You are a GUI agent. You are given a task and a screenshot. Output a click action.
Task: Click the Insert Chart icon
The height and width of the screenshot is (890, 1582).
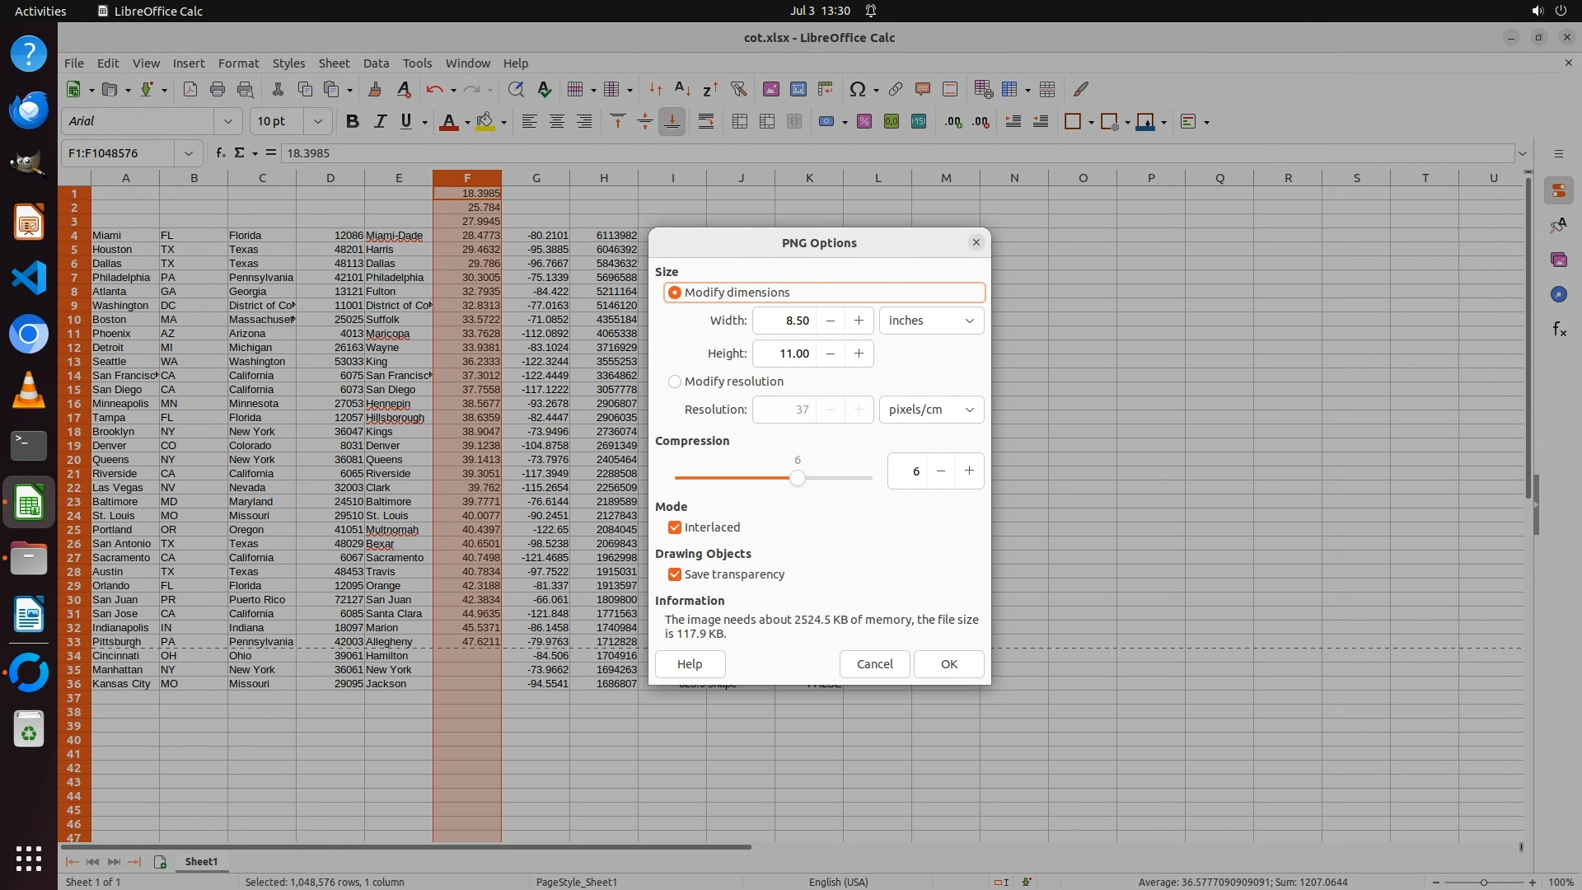798,89
